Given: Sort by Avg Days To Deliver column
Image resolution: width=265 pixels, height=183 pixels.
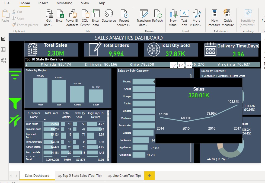Looking at the screenshot, I should 95,115.
